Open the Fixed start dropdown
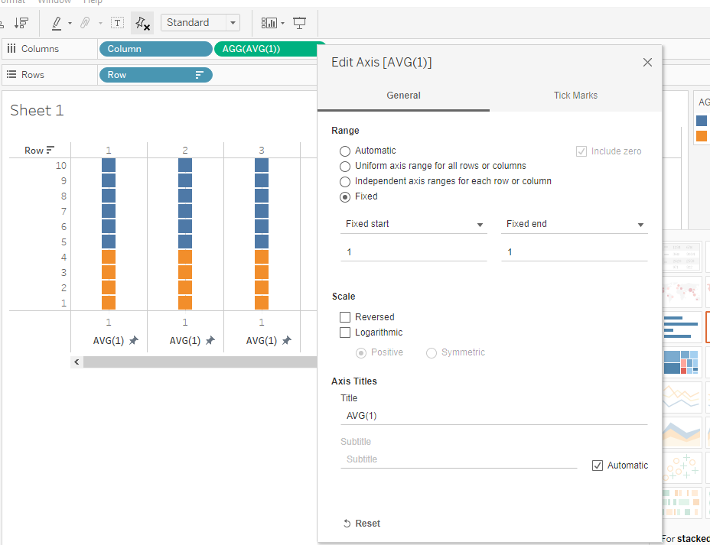Image resolution: width=710 pixels, height=545 pixels. 413,224
